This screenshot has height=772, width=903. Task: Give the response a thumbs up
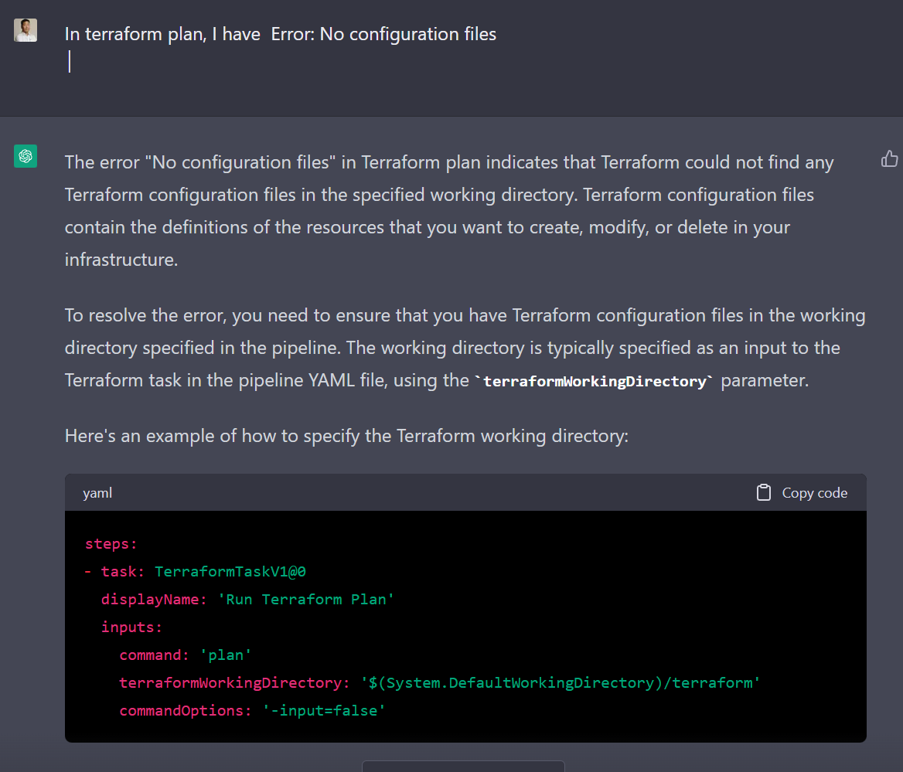[889, 159]
